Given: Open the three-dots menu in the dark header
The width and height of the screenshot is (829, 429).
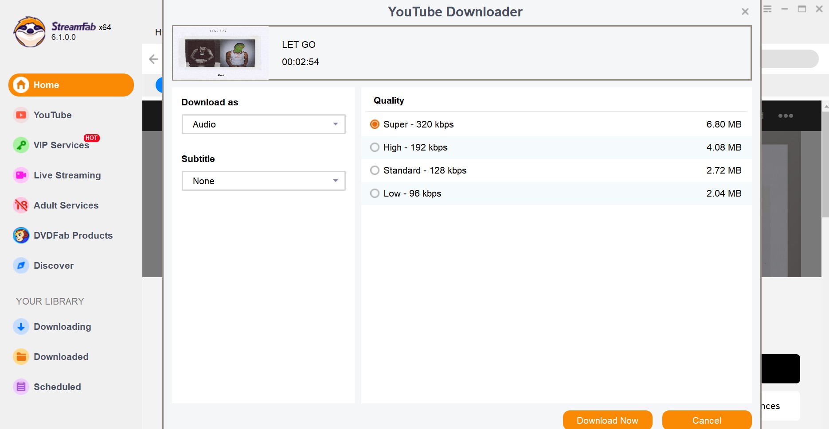Looking at the screenshot, I should point(786,116).
